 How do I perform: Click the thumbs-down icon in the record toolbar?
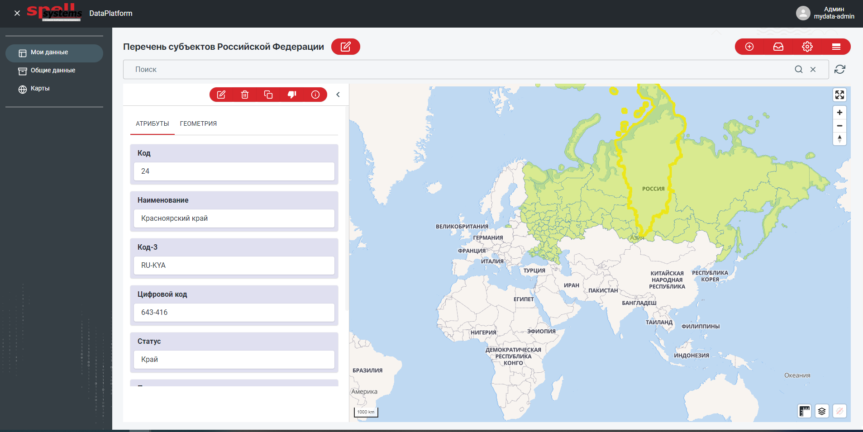292,95
